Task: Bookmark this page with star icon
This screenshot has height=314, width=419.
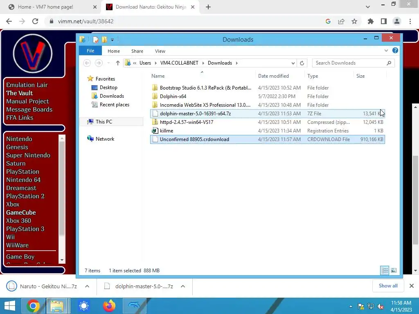Action: [x=354, y=21]
